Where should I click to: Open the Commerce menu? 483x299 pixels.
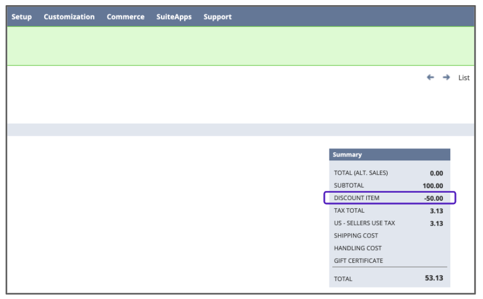click(125, 17)
